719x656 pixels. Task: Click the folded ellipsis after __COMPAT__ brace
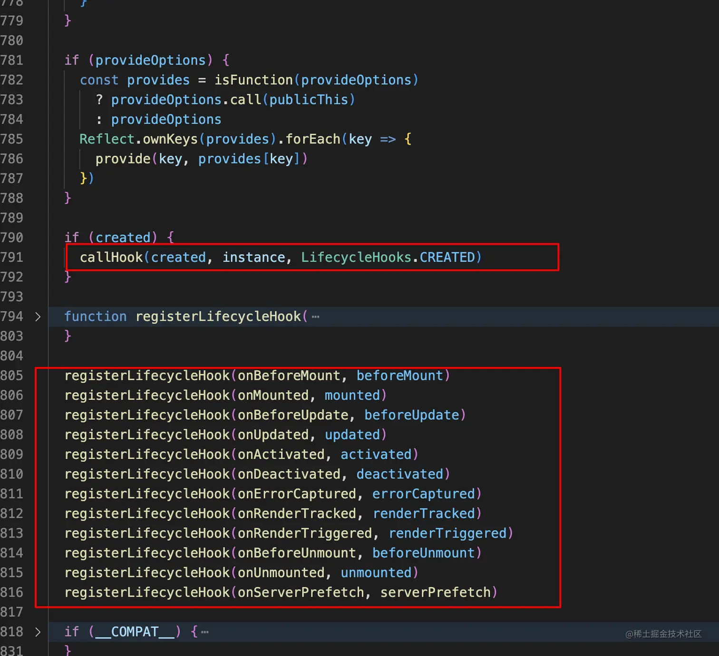click(205, 632)
